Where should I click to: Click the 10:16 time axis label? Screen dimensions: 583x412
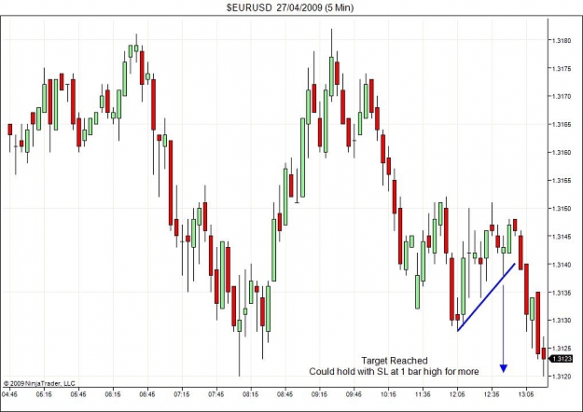[388, 394]
